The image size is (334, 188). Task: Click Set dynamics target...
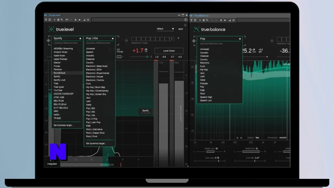[96, 144]
